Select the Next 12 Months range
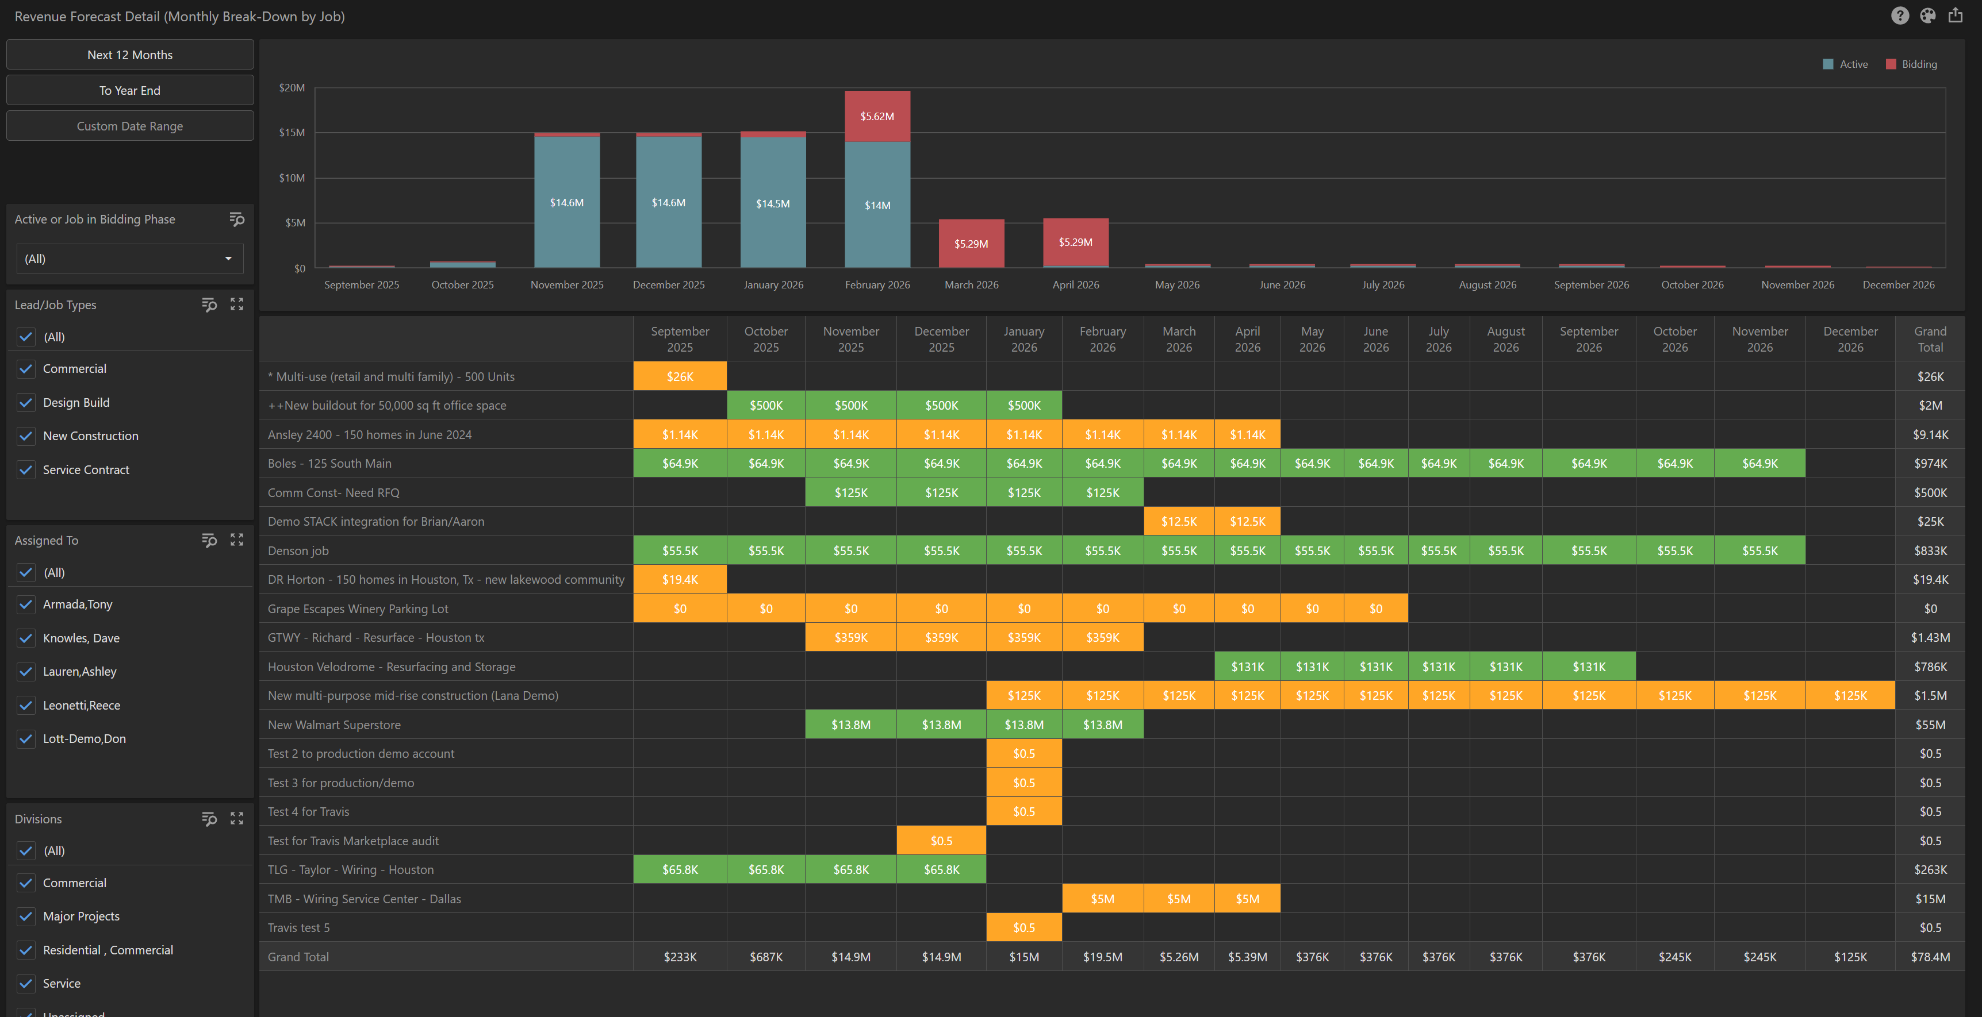The height and width of the screenshot is (1017, 1982). click(129, 55)
